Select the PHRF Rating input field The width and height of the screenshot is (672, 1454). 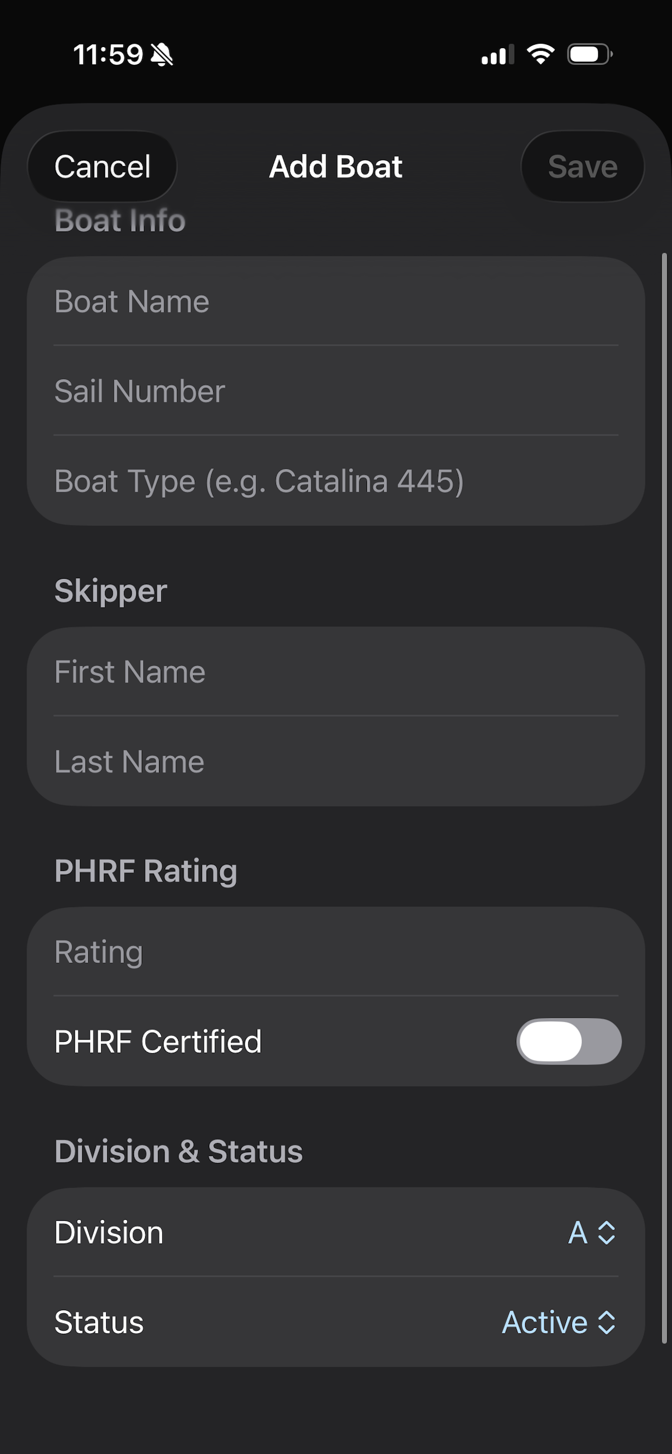click(x=336, y=951)
